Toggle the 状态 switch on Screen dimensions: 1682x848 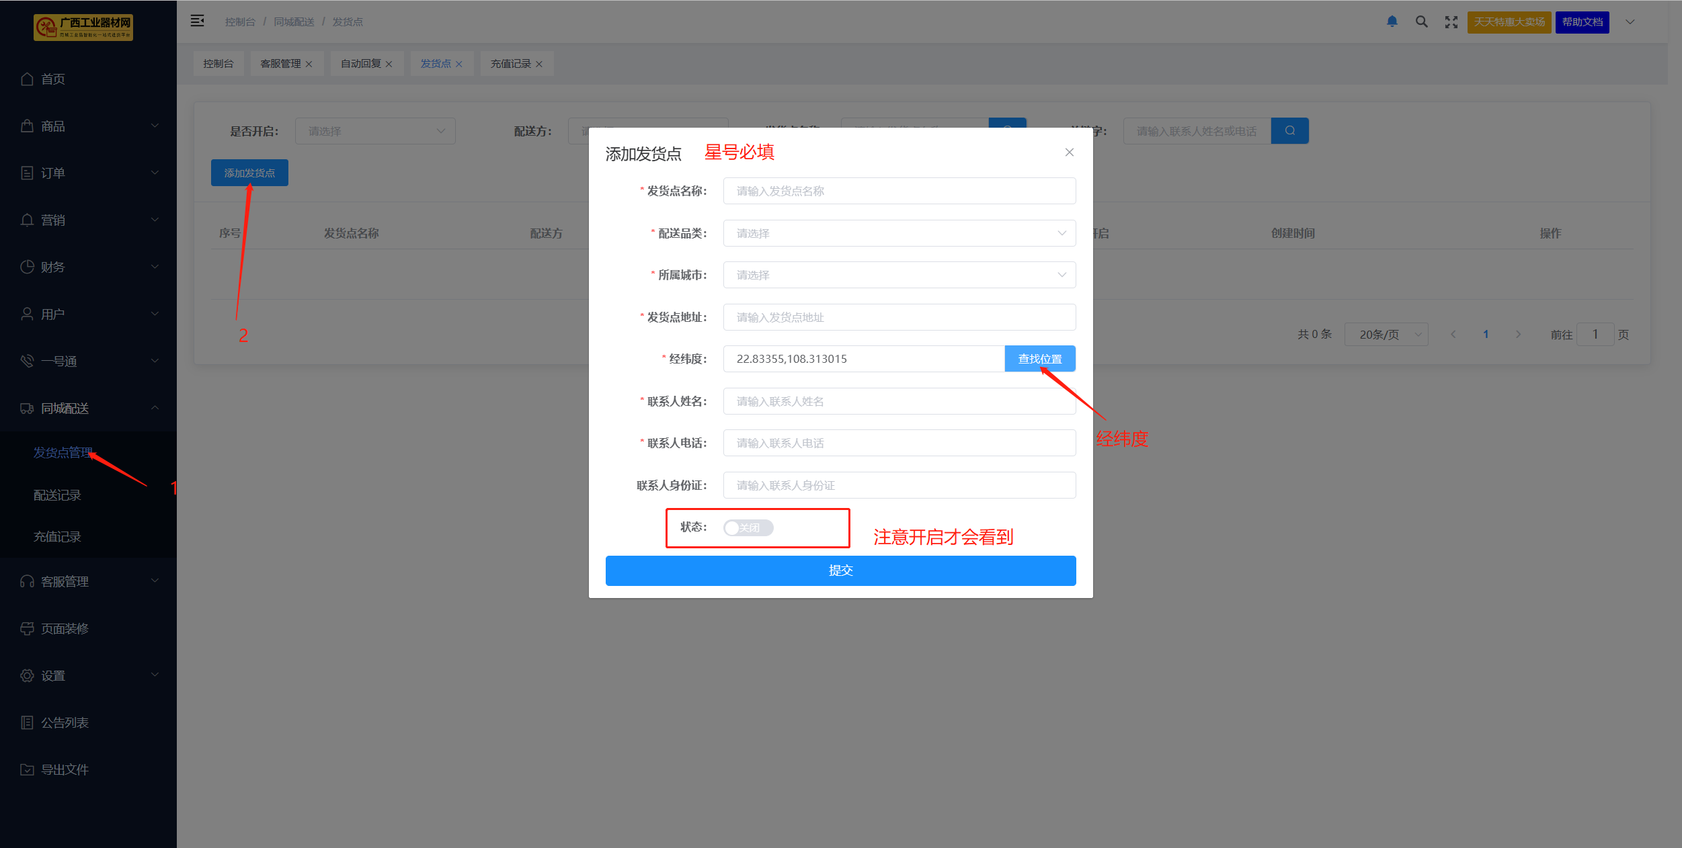(748, 528)
